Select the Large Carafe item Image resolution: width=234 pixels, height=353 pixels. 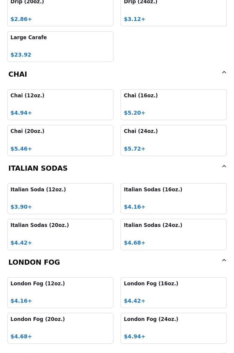pos(60,46)
